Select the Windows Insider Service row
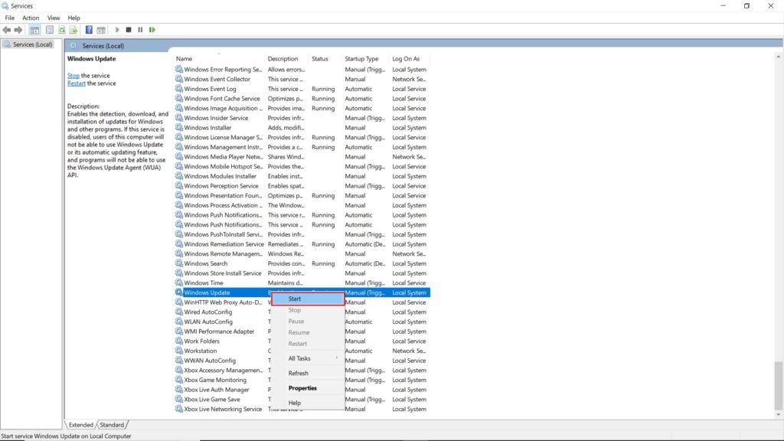 [x=302, y=118]
